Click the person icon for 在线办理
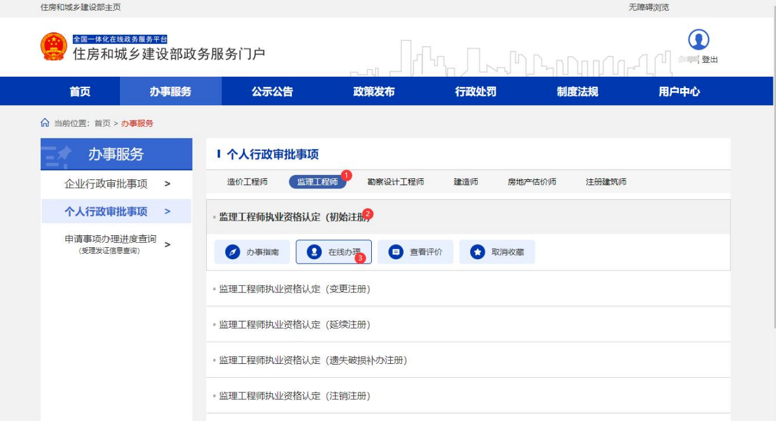 [x=314, y=252]
